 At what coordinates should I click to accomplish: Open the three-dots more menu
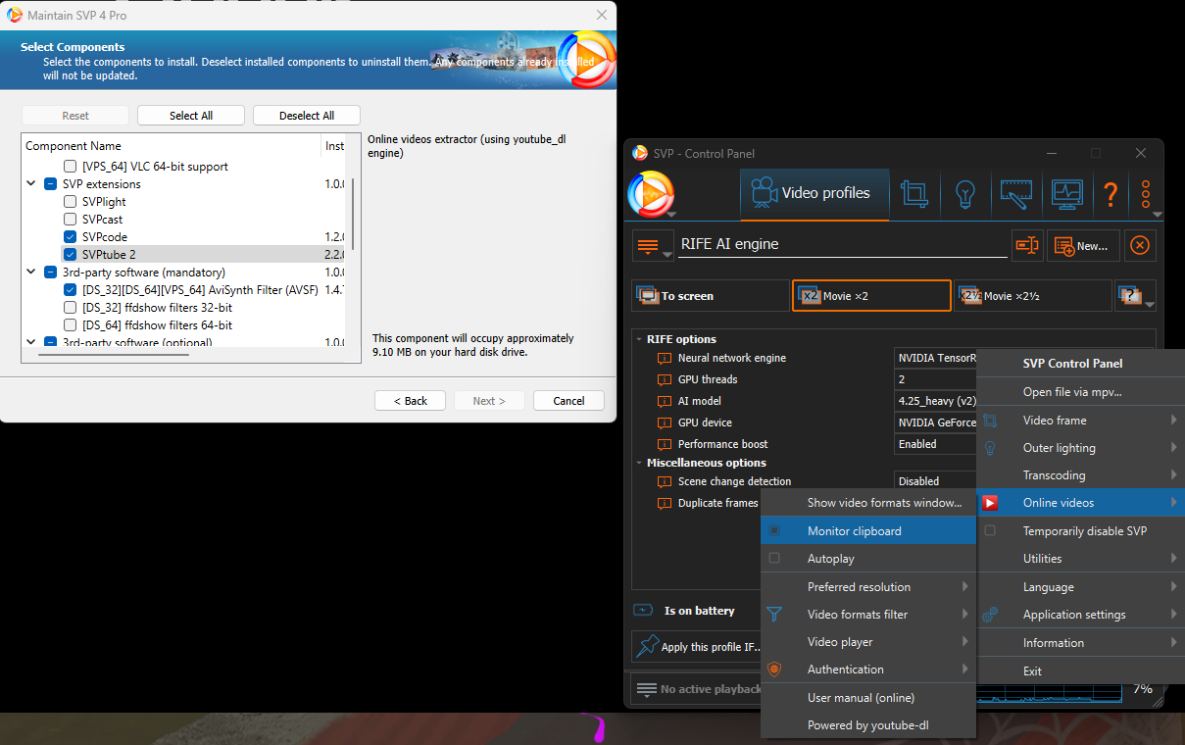point(1146,193)
